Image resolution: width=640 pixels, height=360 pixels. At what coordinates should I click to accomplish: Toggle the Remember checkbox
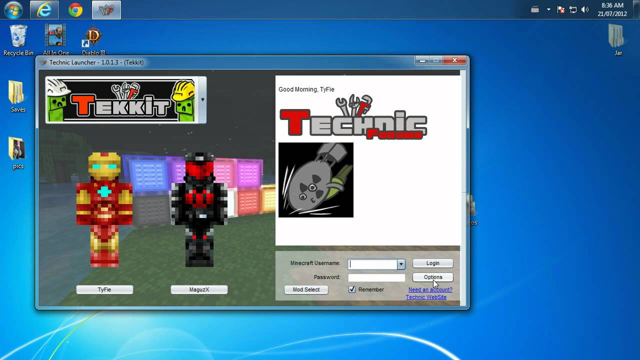tap(352, 289)
